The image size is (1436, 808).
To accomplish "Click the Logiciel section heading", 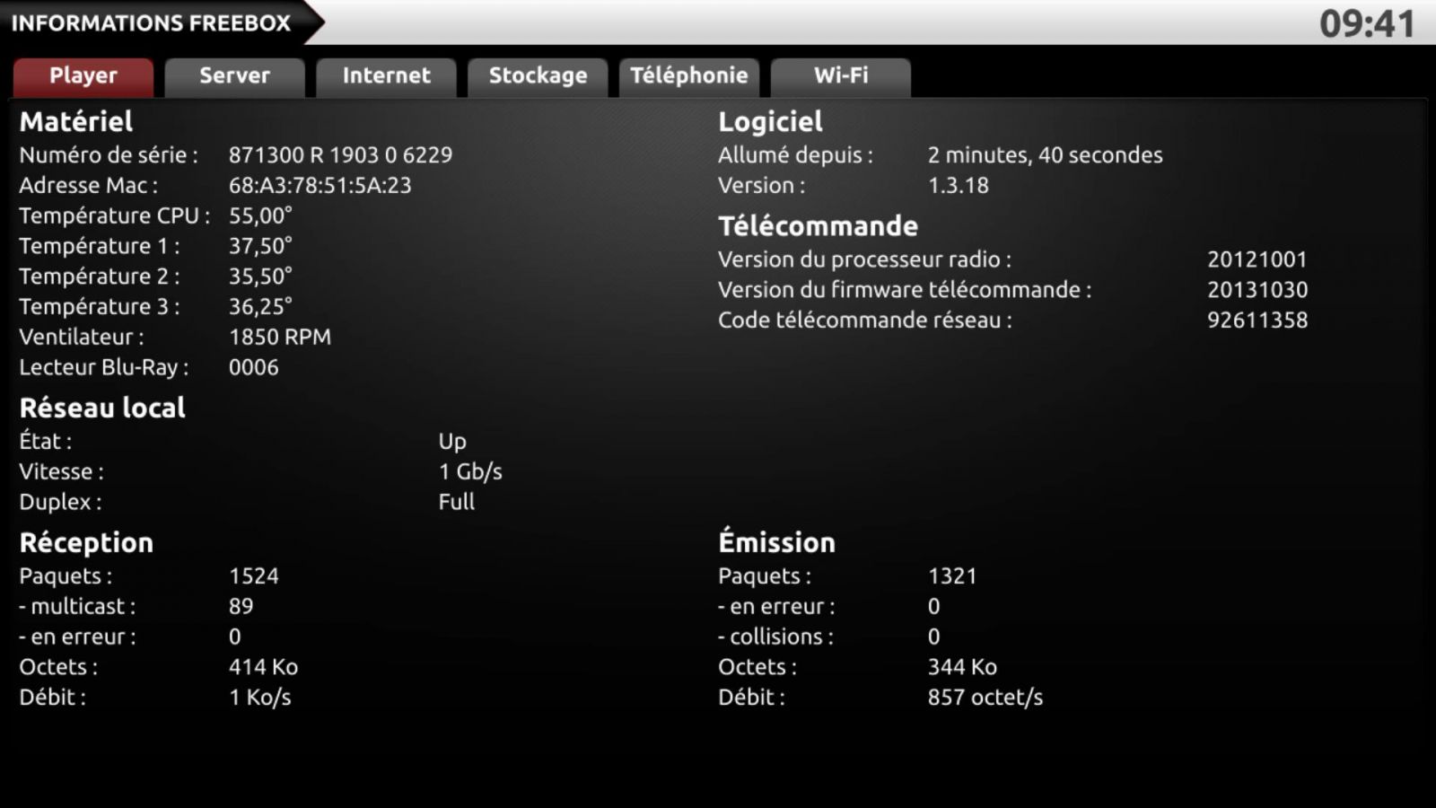I will [x=770, y=122].
